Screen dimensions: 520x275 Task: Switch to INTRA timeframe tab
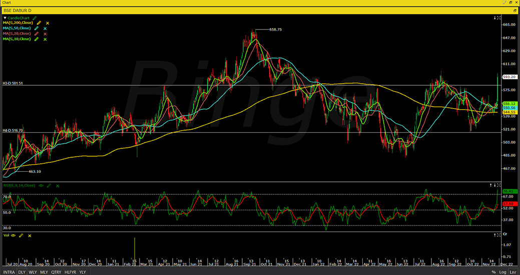pyautogui.click(x=9, y=272)
